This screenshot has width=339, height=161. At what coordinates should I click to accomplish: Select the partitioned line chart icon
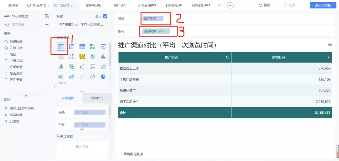tap(93, 67)
